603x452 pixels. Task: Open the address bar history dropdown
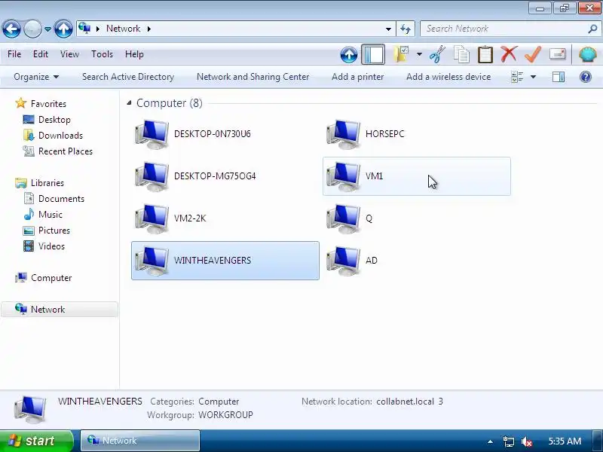(388, 29)
